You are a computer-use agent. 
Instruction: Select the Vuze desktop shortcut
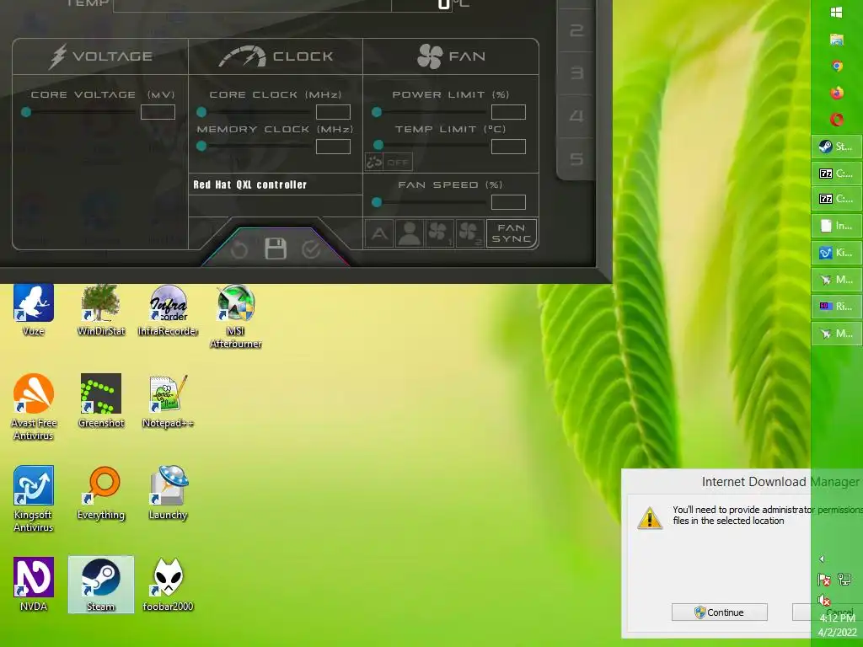[34, 310]
